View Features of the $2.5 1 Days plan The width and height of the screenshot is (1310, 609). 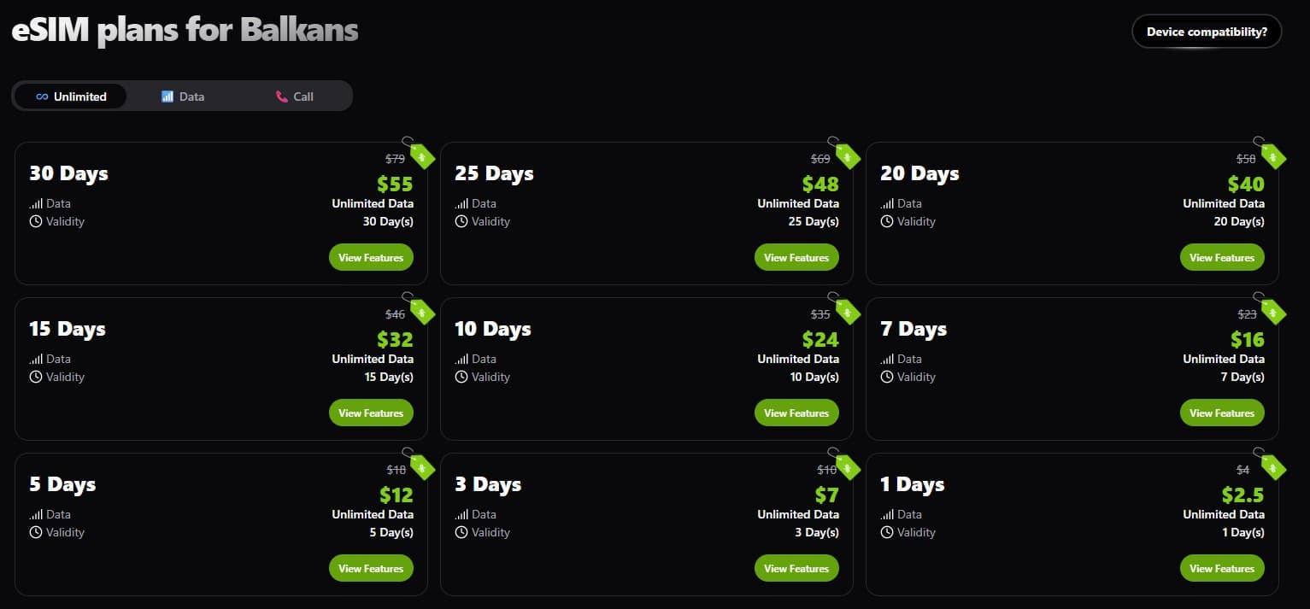(x=1222, y=568)
